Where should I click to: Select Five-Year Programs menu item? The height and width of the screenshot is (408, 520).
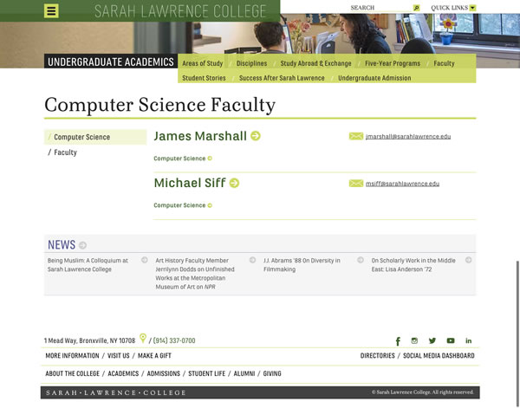(x=393, y=63)
